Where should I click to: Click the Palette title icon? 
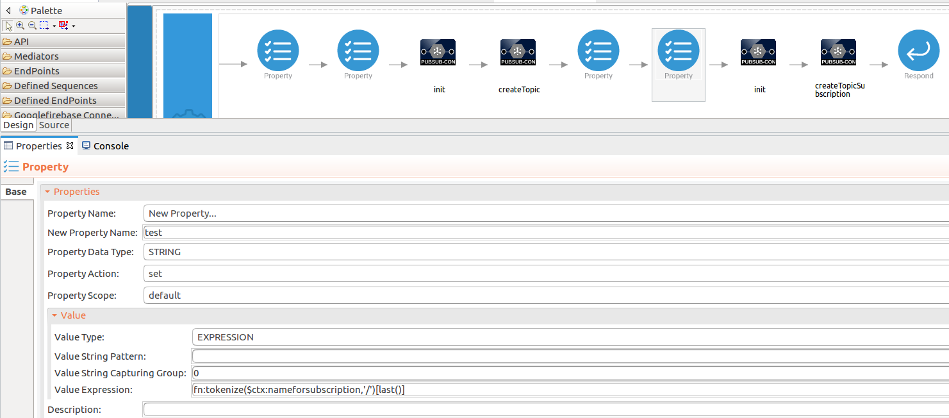coord(24,10)
